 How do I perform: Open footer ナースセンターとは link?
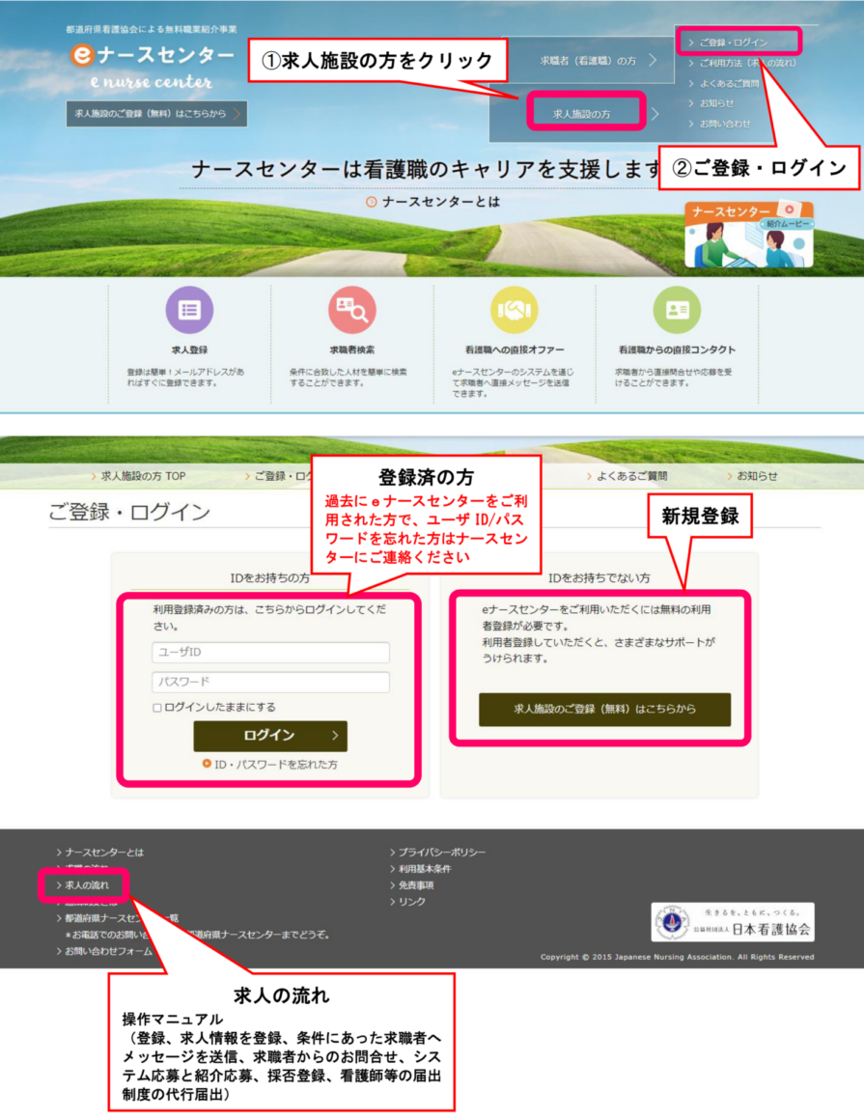pos(100,853)
